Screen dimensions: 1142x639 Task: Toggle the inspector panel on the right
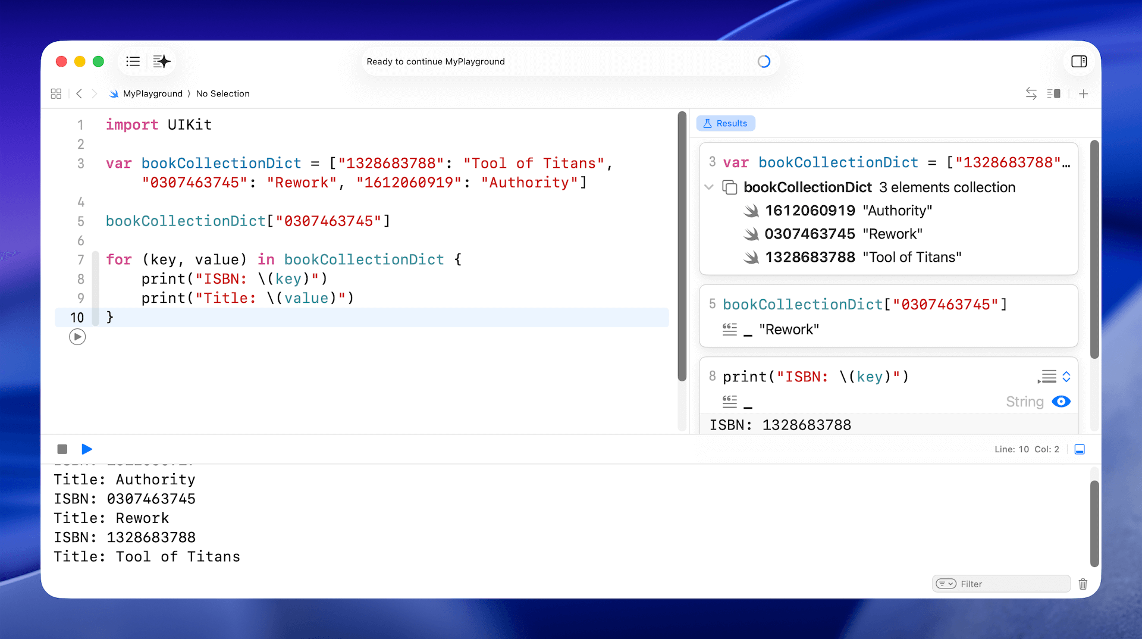pyautogui.click(x=1078, y=61)
